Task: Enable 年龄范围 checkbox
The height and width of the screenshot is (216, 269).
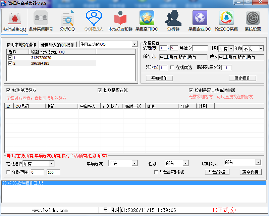Action: [8, 172]
